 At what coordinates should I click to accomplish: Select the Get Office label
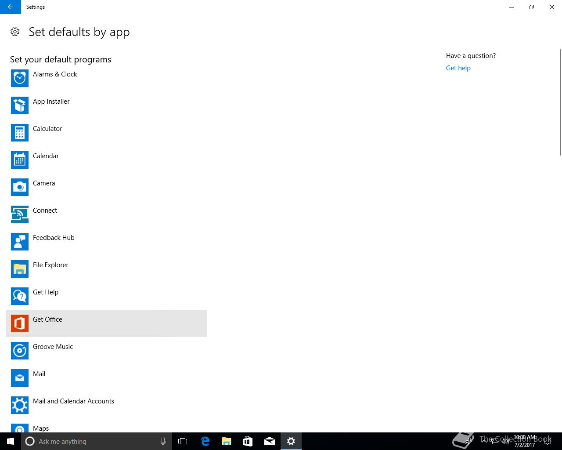click(47, 319)
